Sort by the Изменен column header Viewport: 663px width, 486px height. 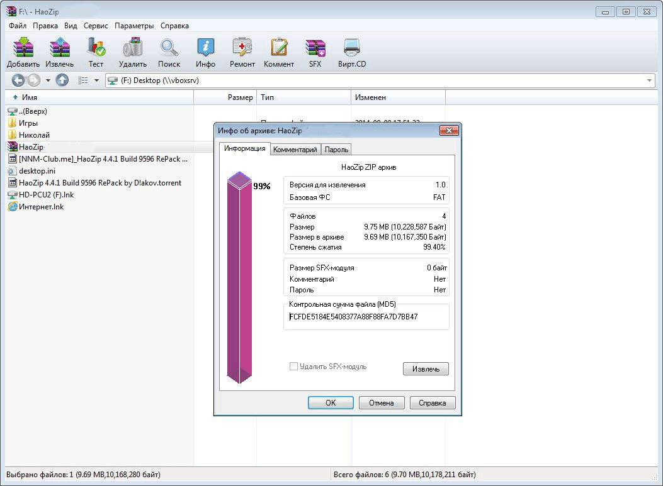tap(399, 97)
